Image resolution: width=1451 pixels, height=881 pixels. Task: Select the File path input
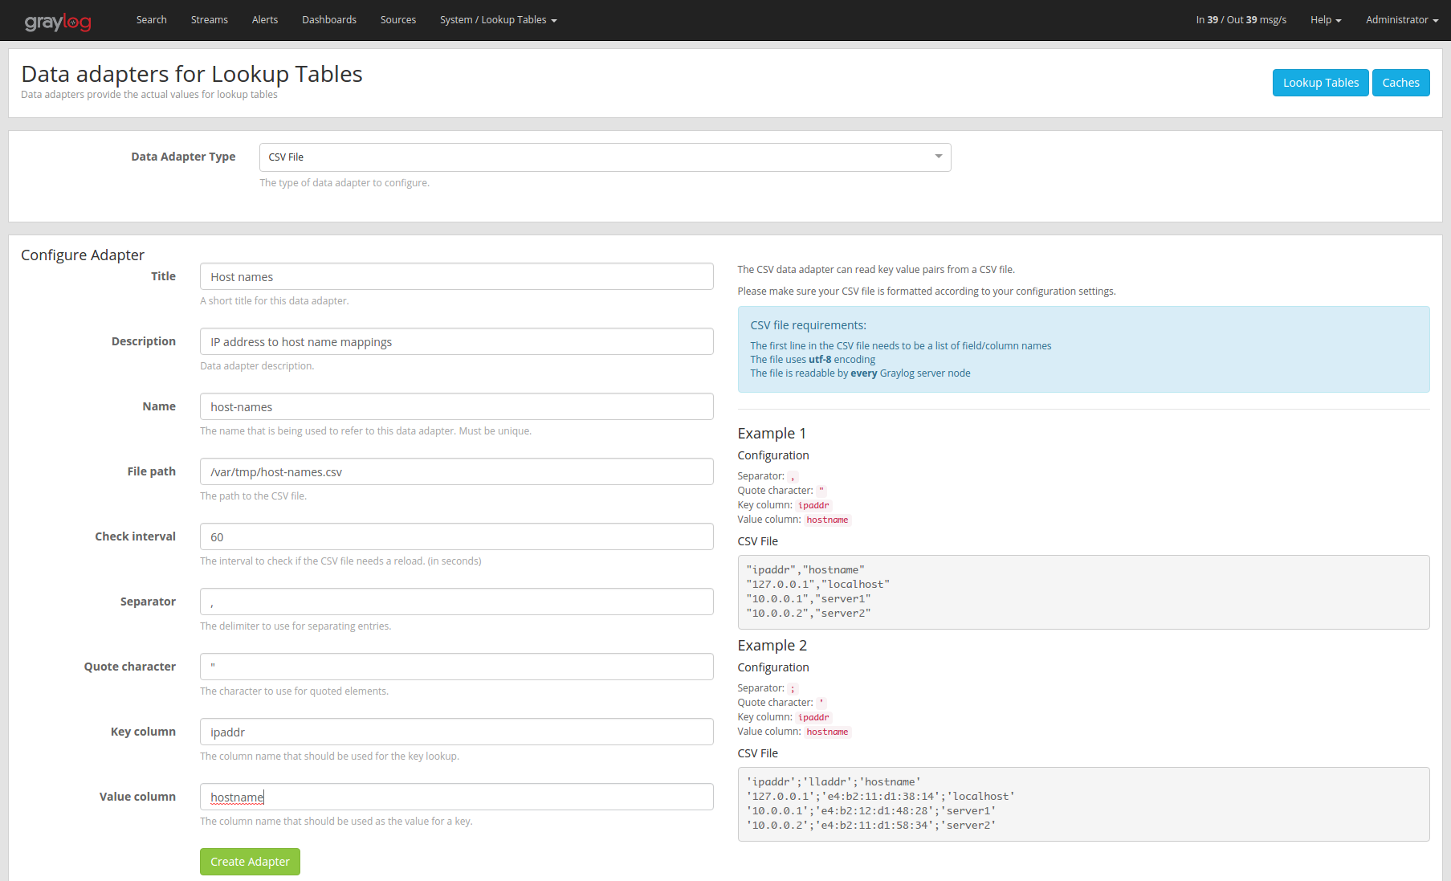pyautogui.click(x=456, y=472)
